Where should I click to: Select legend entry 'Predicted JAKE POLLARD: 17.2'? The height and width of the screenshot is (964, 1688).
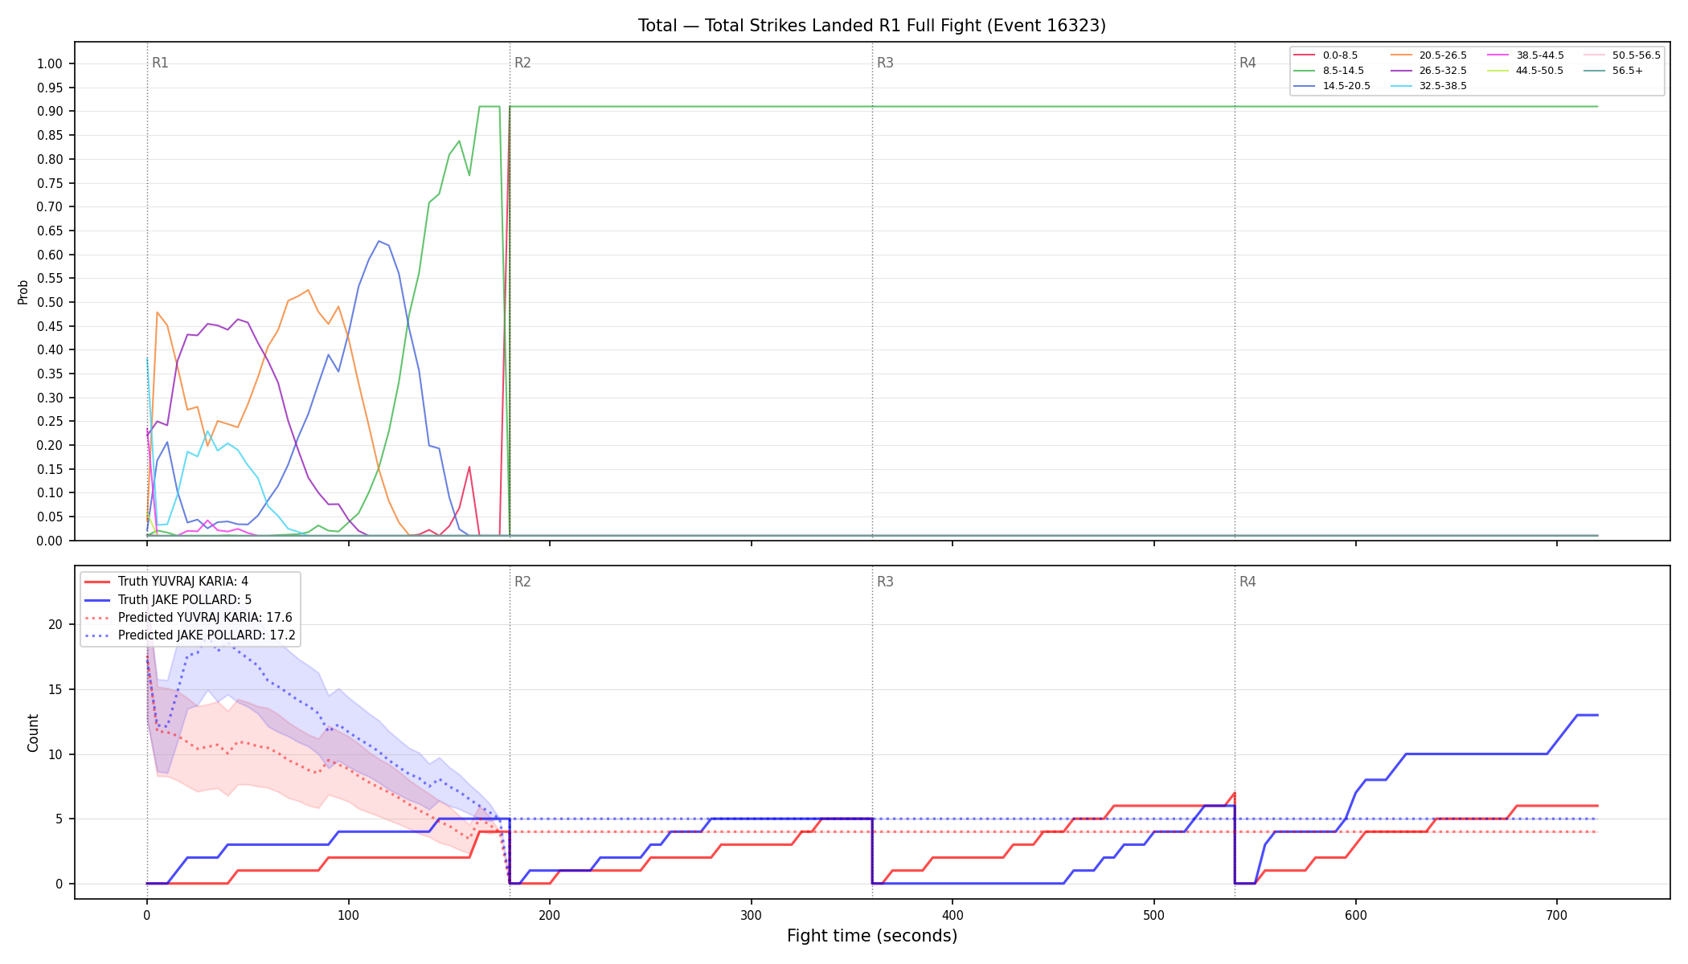(207, 635)
